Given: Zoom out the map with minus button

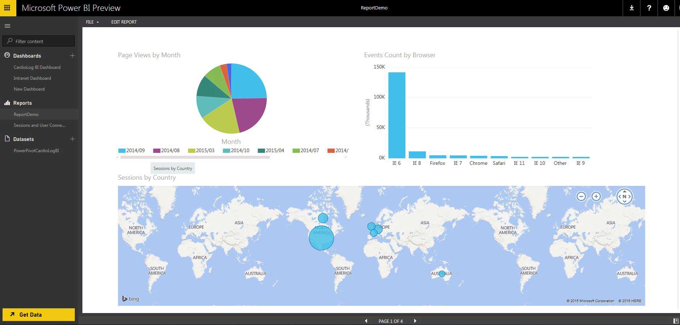Looking at the screenshot, I should (x=581, y=196).
